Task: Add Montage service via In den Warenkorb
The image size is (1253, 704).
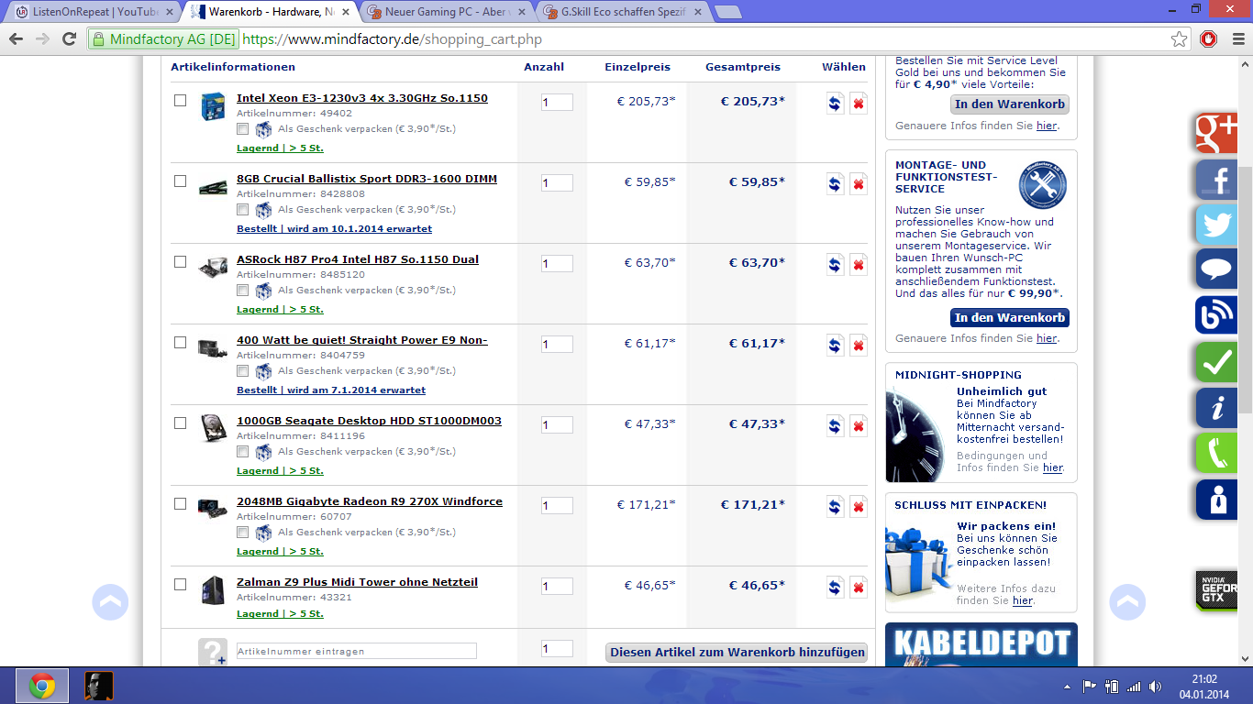Action: point(1010,318)
